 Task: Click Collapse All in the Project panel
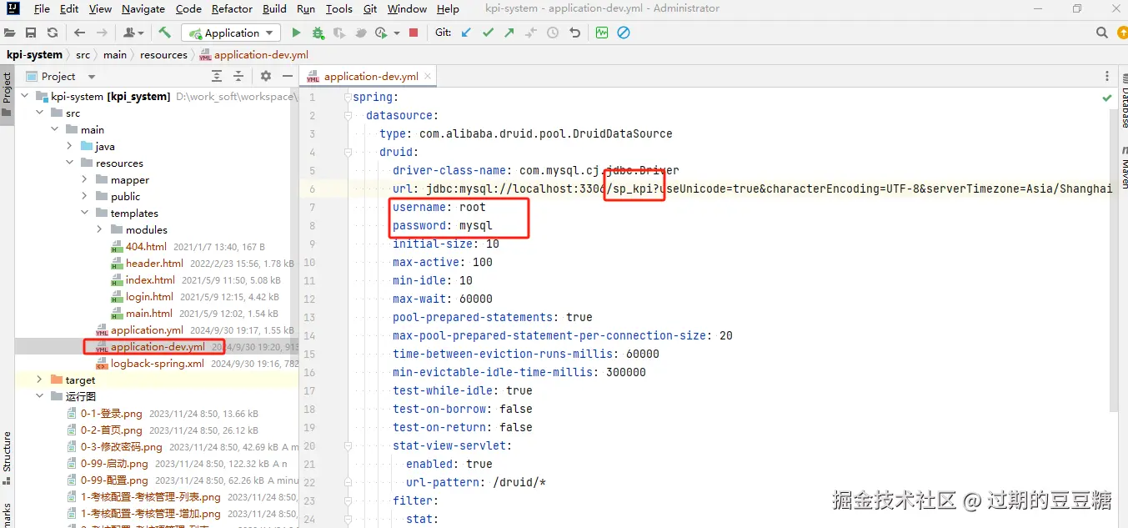pyautogui.click(x=238, y=76)
